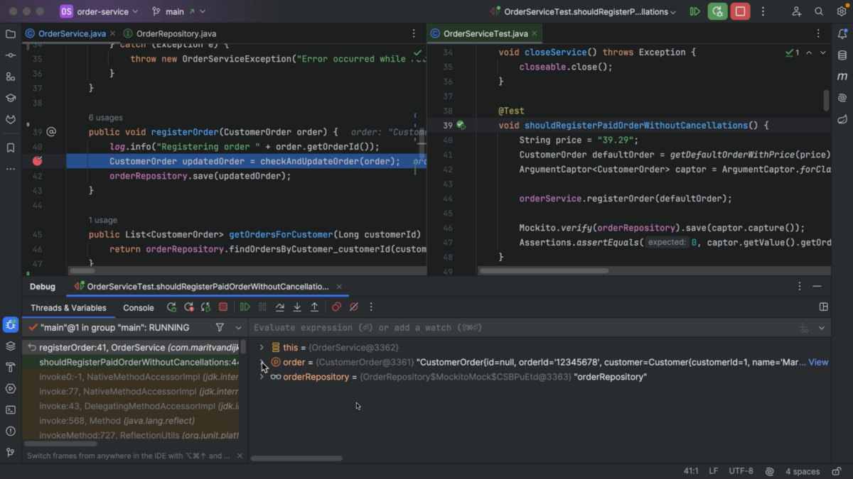853x479 pixels.
Task: Click Step Over in debug toolbar
Action: (279, 307)
